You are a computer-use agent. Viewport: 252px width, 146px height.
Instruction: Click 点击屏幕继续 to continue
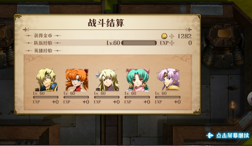pyautogui.click(x=233, y=135)
